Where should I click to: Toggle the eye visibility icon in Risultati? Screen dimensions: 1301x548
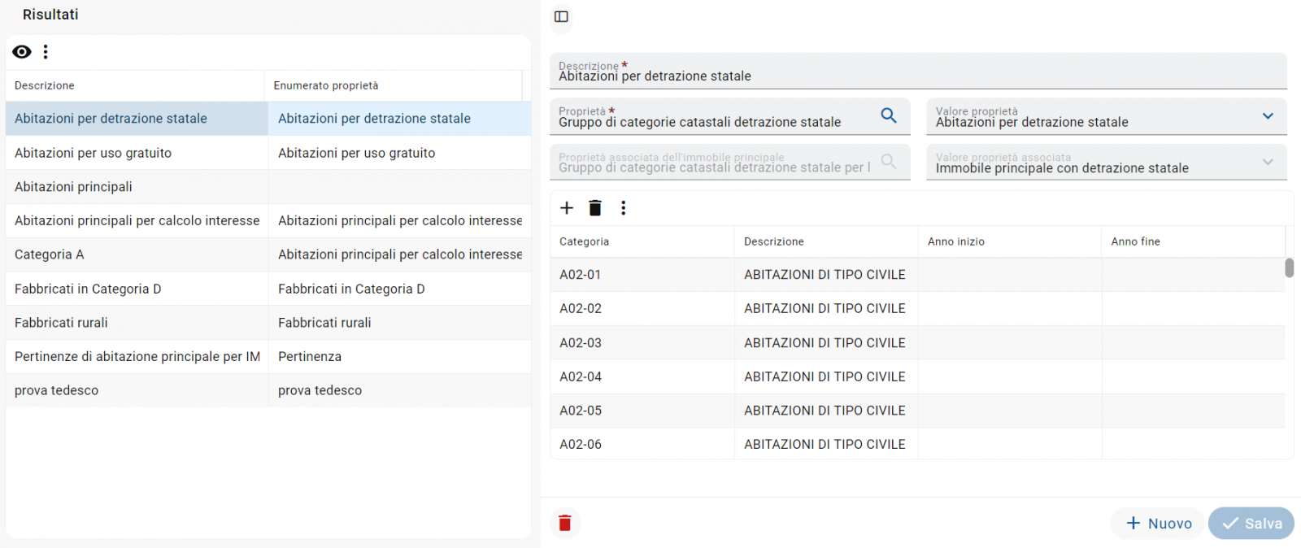tap(22, 52)
